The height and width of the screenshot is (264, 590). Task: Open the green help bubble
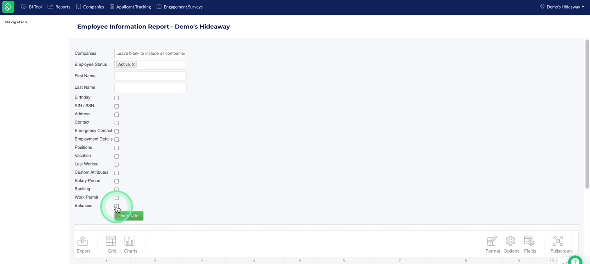coord(575,261)
